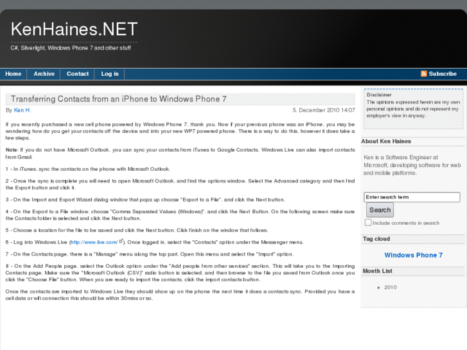This screenshot has width=467, height=350.
Task: Open the 2010 month list entry
Action: [x=390, y=287]
